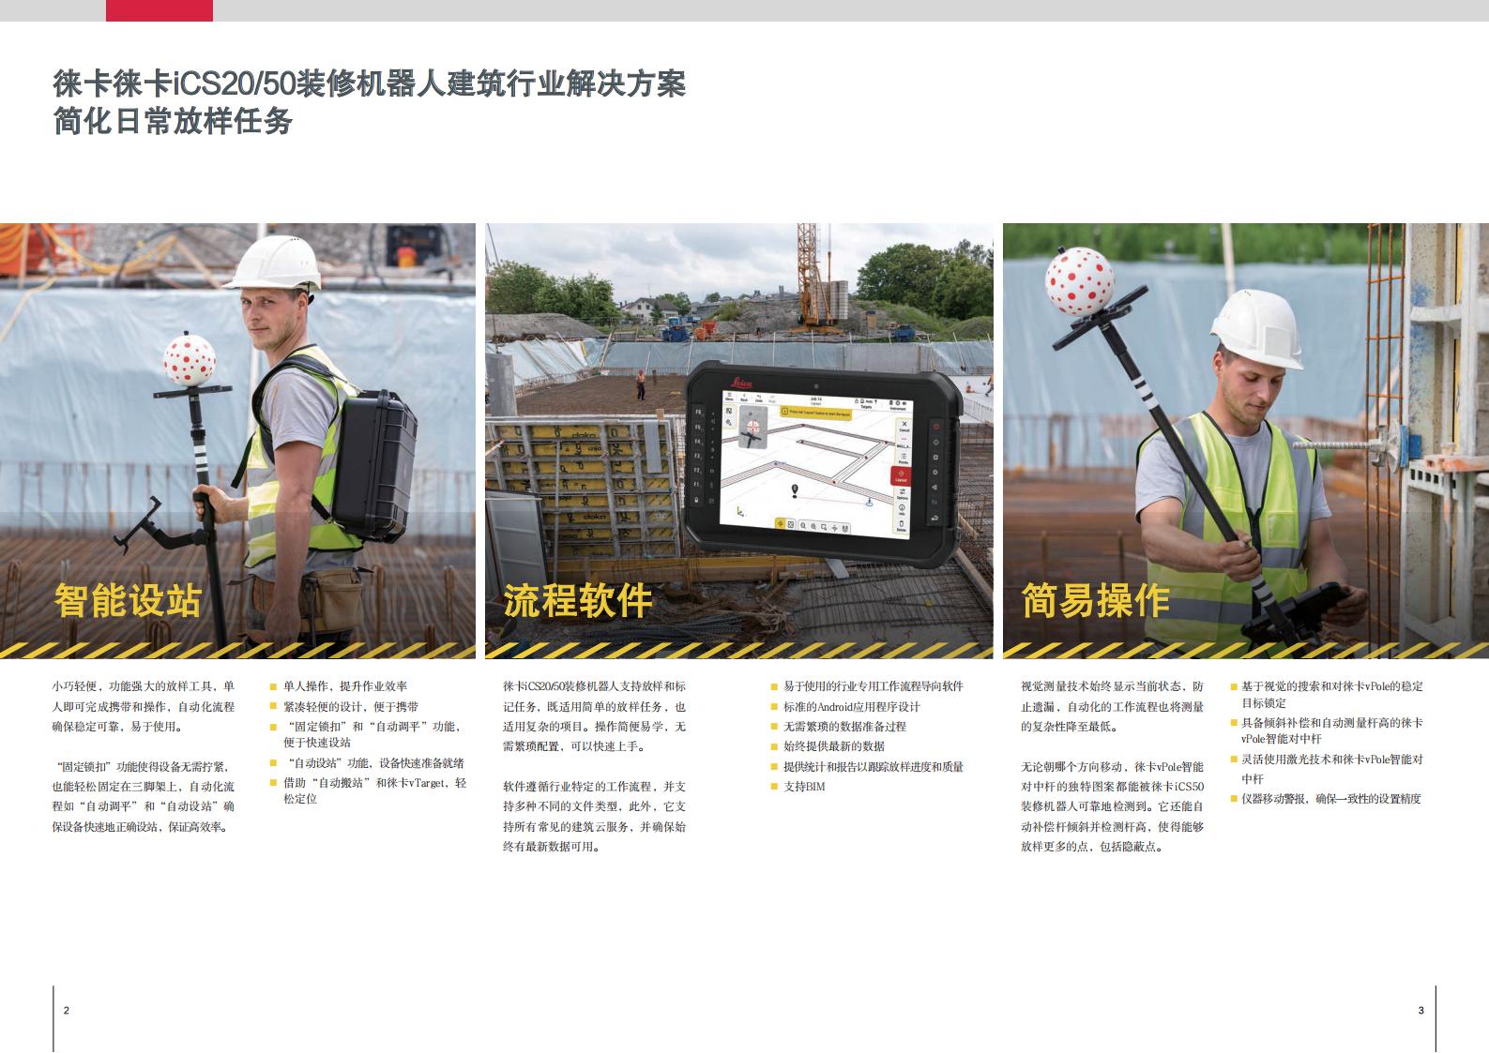Click page number 2 in the footer
The height and width of the screenshot is (1053, 1489).
coord(66,1011)
